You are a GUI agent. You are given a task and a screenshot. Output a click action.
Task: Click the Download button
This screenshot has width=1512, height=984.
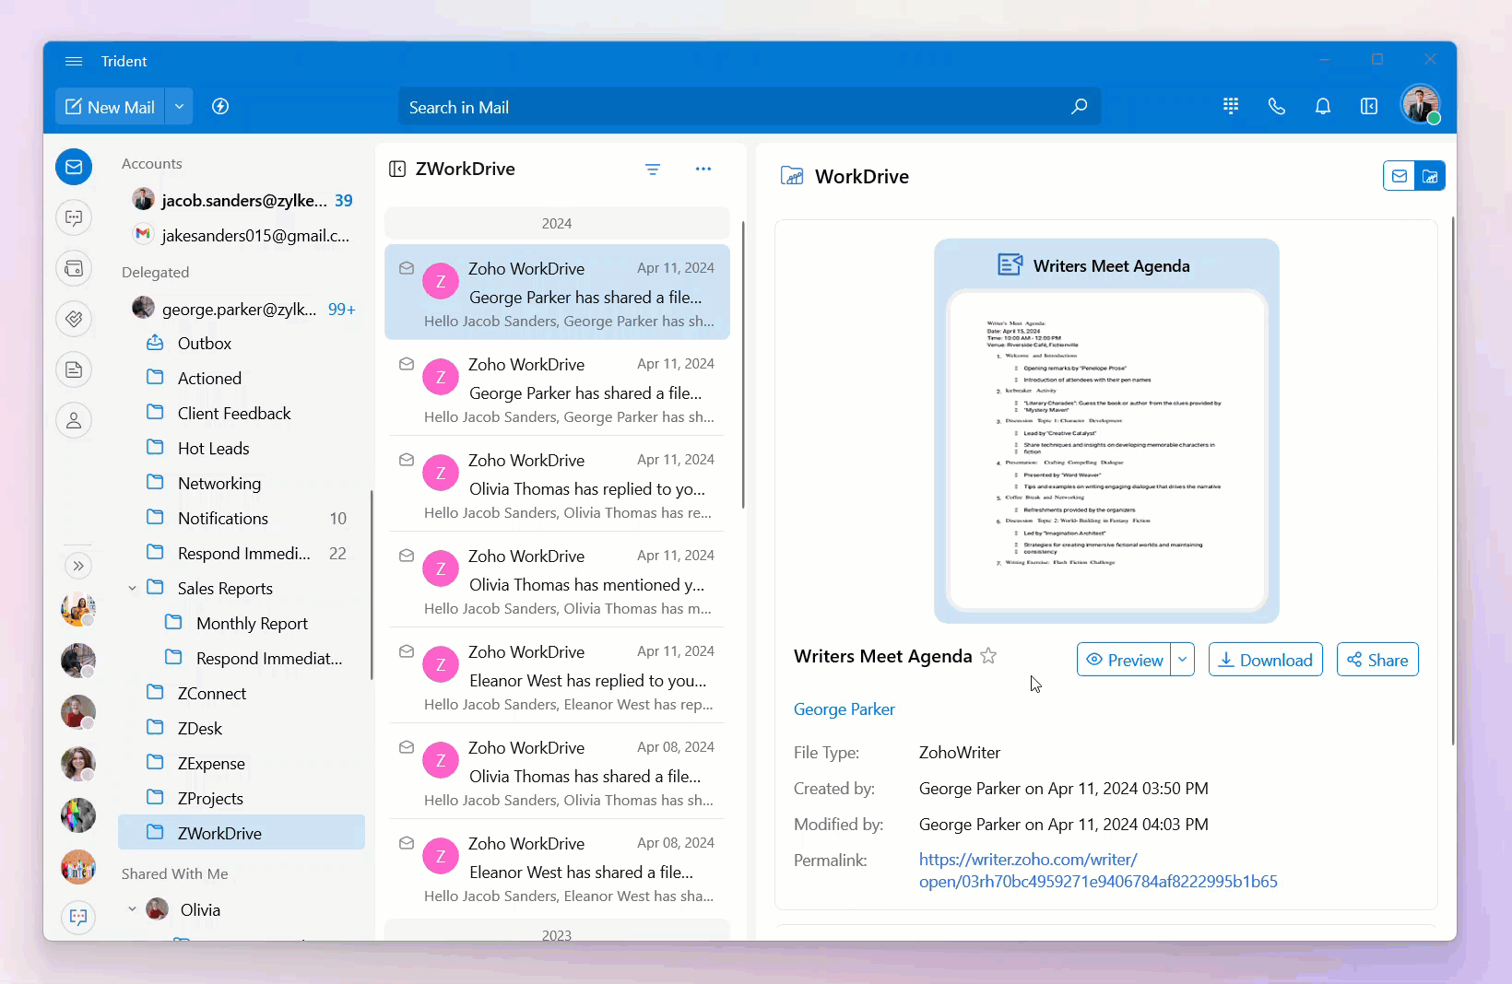1266,660
